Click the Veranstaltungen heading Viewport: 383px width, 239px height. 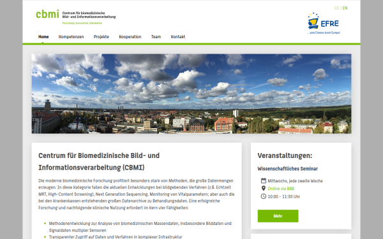coord(285,156)
